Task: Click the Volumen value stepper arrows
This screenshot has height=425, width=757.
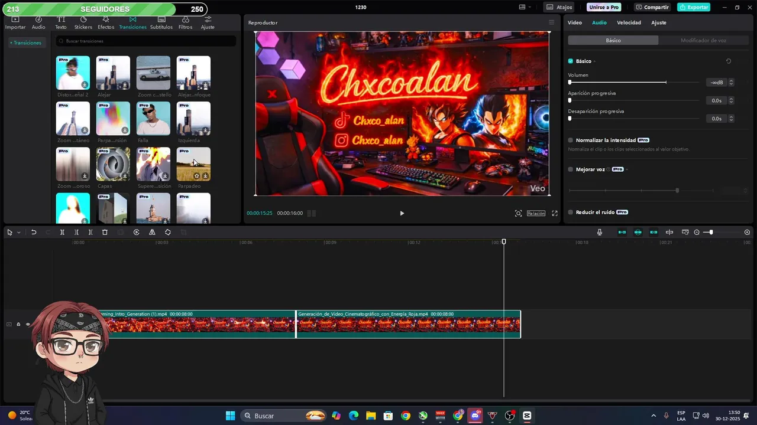Action: (x=732, y=83)
